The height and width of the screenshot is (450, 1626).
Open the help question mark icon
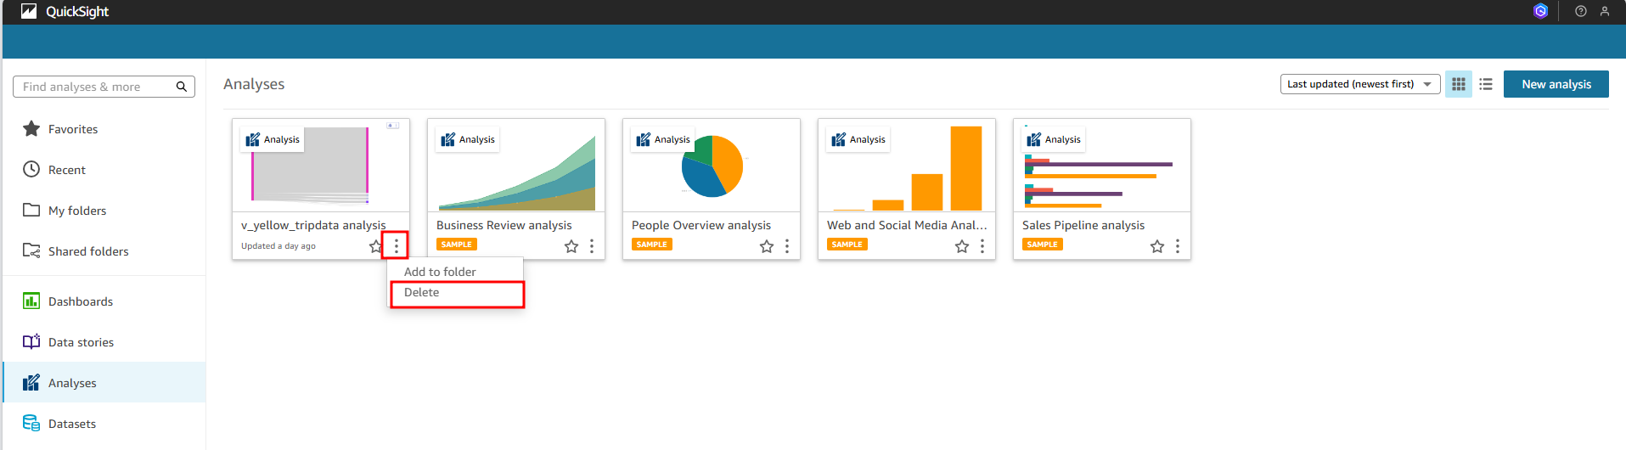1580,12
